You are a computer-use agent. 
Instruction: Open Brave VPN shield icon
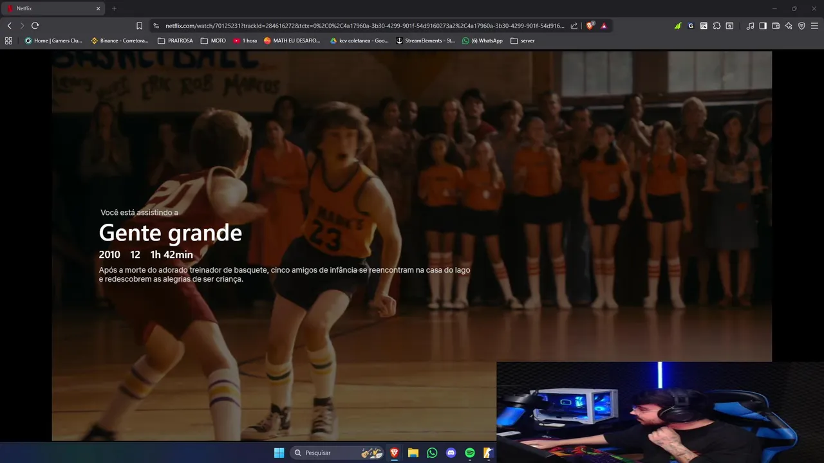801,26
